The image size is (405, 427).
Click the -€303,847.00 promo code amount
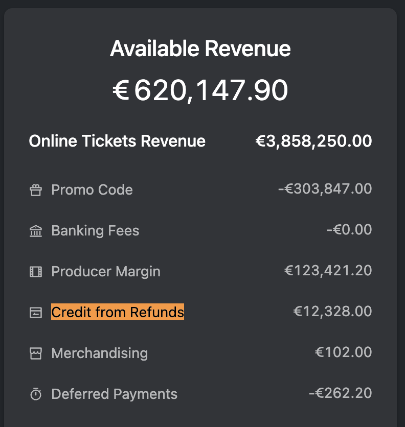[325, 189]
